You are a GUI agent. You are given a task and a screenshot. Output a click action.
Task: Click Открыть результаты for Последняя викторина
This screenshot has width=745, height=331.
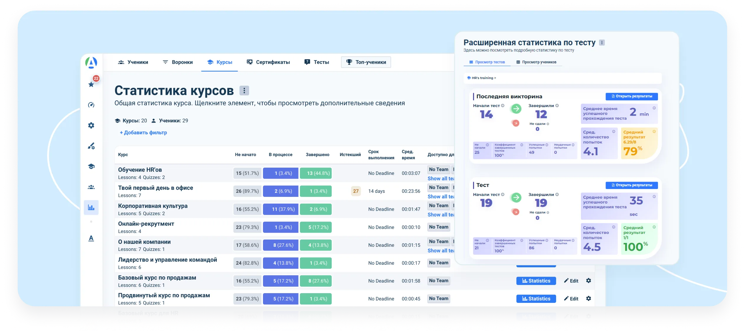pos(631,96)
